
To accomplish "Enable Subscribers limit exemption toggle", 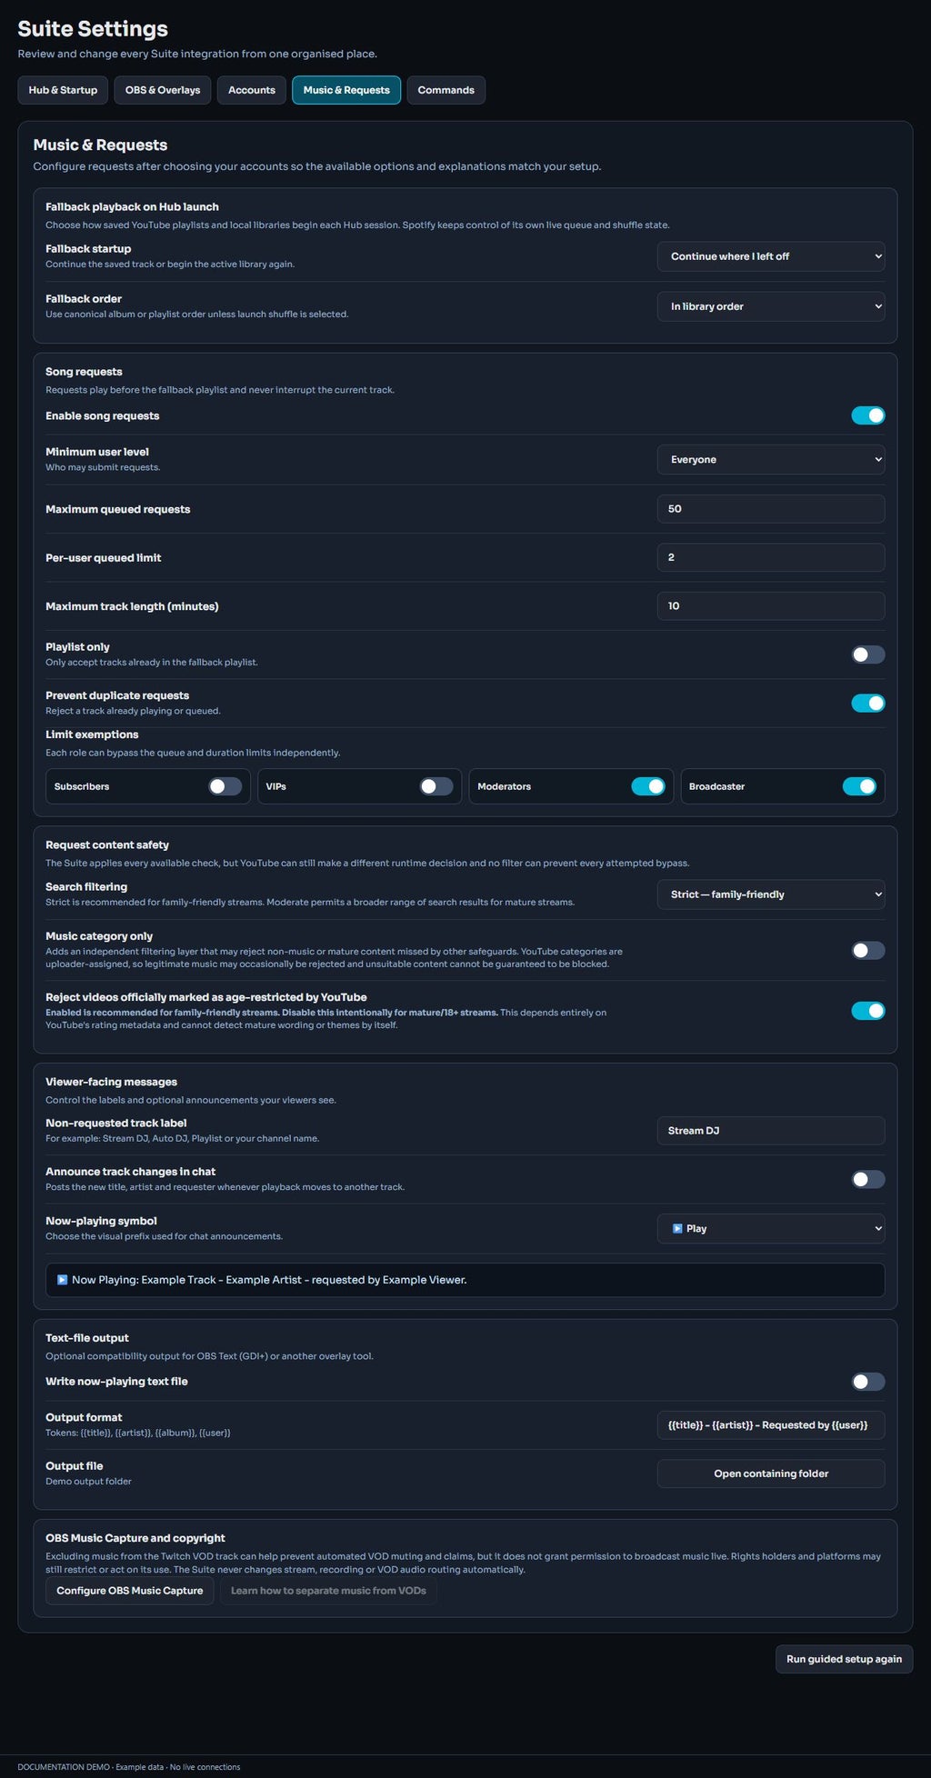I will [x=225, y=786].
